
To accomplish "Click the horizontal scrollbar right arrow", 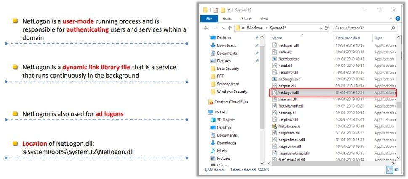I will [394, 163].
